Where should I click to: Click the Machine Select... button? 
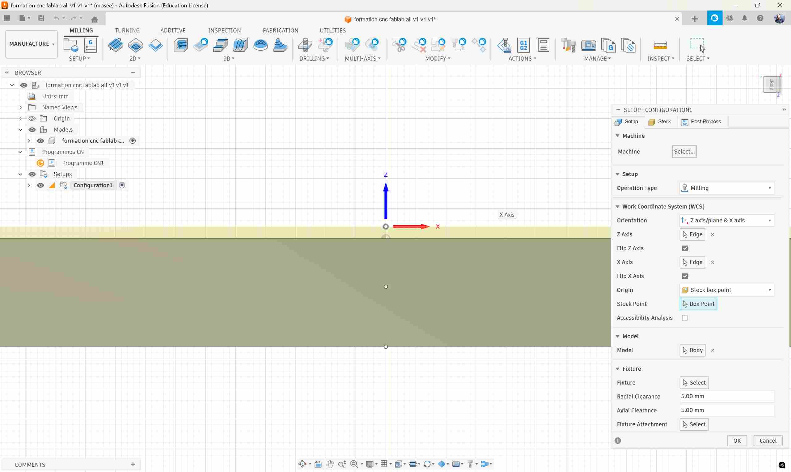pos(684,151)
